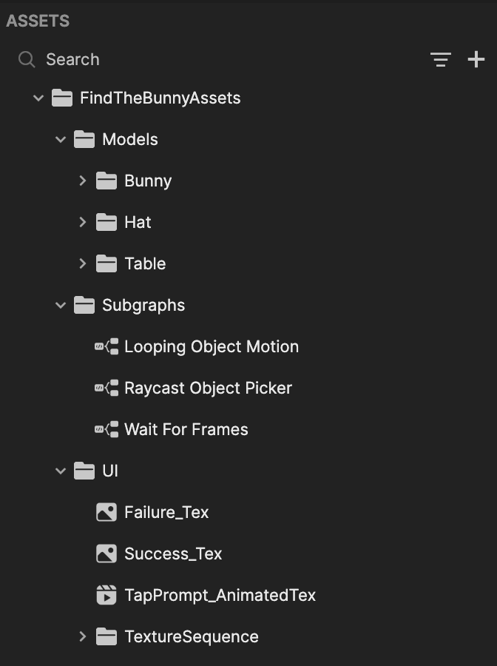
Task: Click the Failure_Tex image texture icon
Action: (x=106, y=512)
